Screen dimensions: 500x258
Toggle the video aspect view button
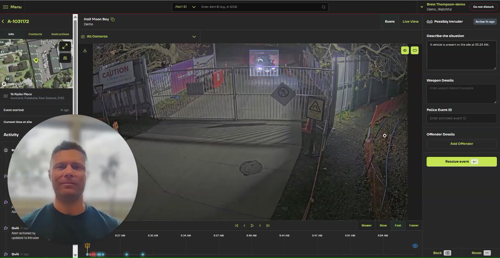pos(414,50)
